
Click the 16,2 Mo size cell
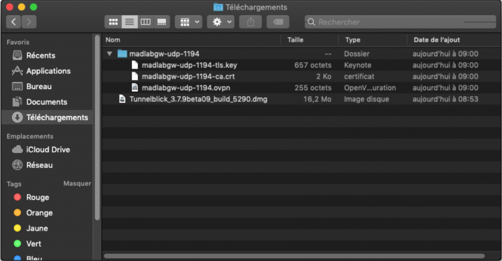(x=317, y=99)
